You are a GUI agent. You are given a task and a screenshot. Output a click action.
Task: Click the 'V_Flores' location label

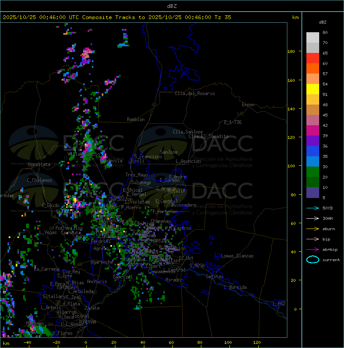[x=62, y=333]
